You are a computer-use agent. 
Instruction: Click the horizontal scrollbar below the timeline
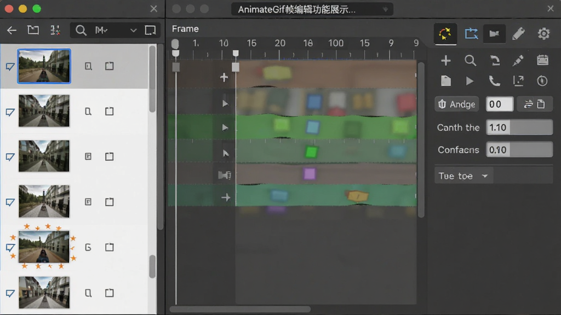point(240,309)
